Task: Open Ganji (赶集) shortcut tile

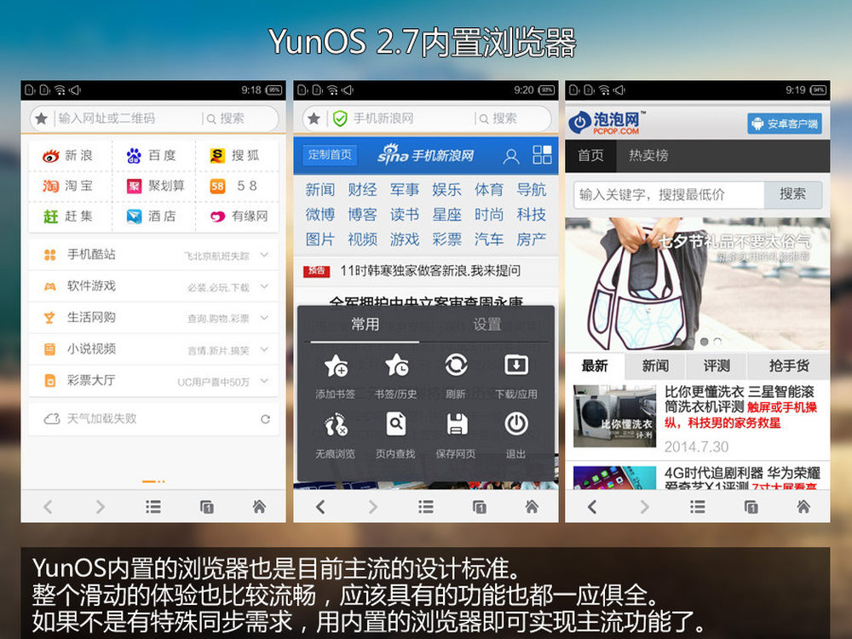Action: coord(68,216)
